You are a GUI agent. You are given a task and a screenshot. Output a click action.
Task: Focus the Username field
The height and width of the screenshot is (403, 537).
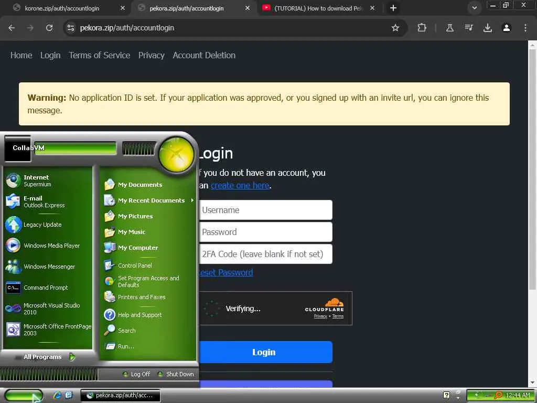point(266,210)
